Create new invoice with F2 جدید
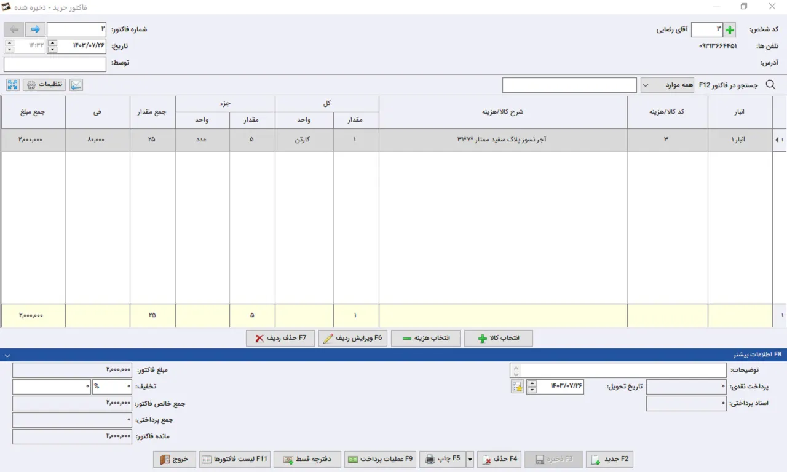Screen dimensions: 787x472 pos(609,459)
